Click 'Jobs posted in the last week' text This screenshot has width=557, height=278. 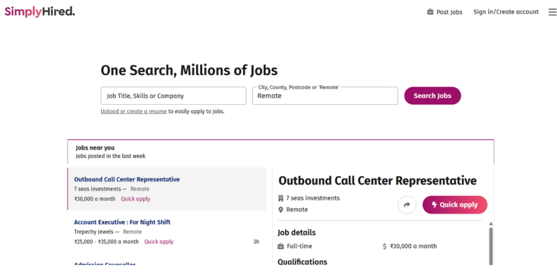point(110,156)
